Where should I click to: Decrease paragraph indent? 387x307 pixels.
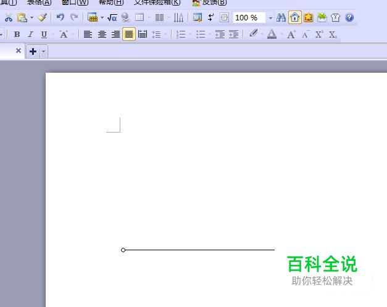[220, 35]
